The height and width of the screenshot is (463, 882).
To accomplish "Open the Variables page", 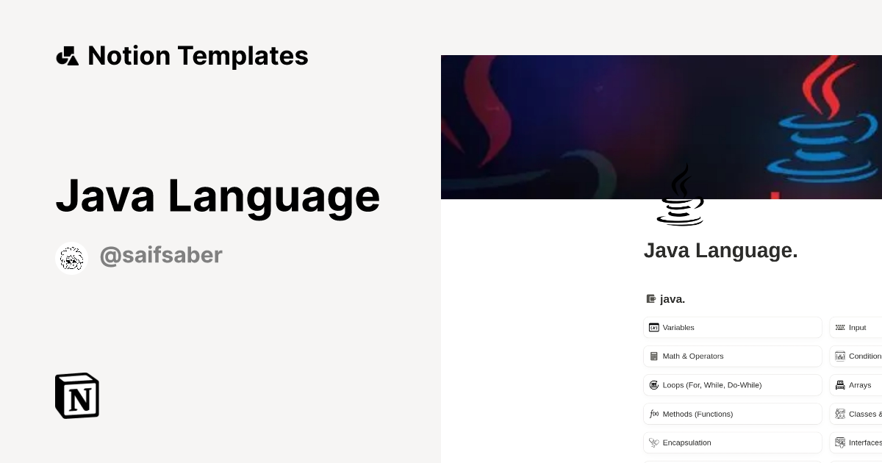I will (733, 328).
